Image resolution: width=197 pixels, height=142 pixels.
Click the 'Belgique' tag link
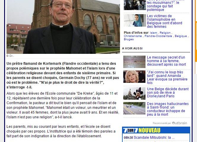(x=181, y=36)
